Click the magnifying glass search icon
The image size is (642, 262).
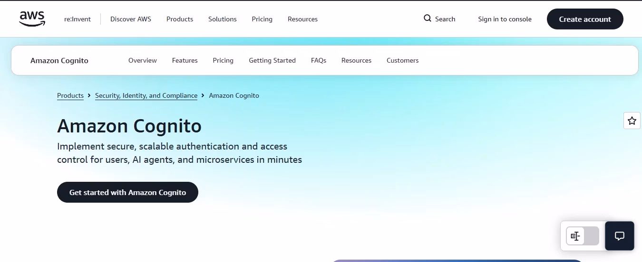pos(427,19)
